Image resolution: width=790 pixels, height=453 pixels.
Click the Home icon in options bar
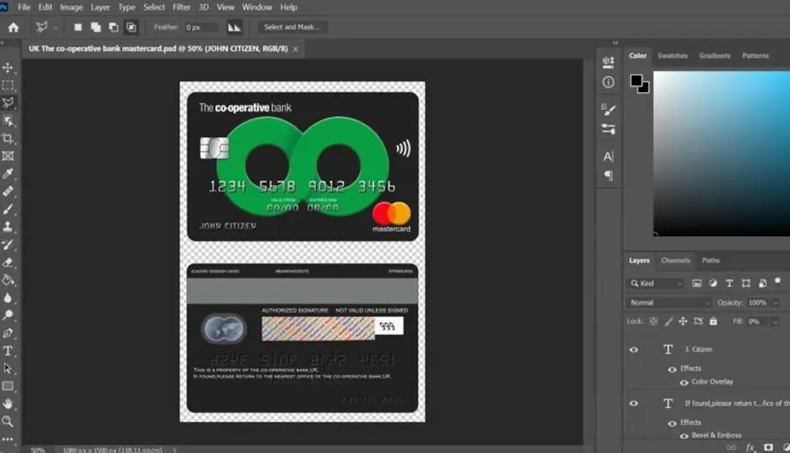(13, 27)
